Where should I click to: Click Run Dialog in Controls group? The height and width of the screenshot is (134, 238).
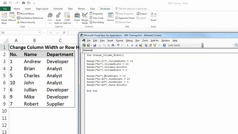(97, 22)
